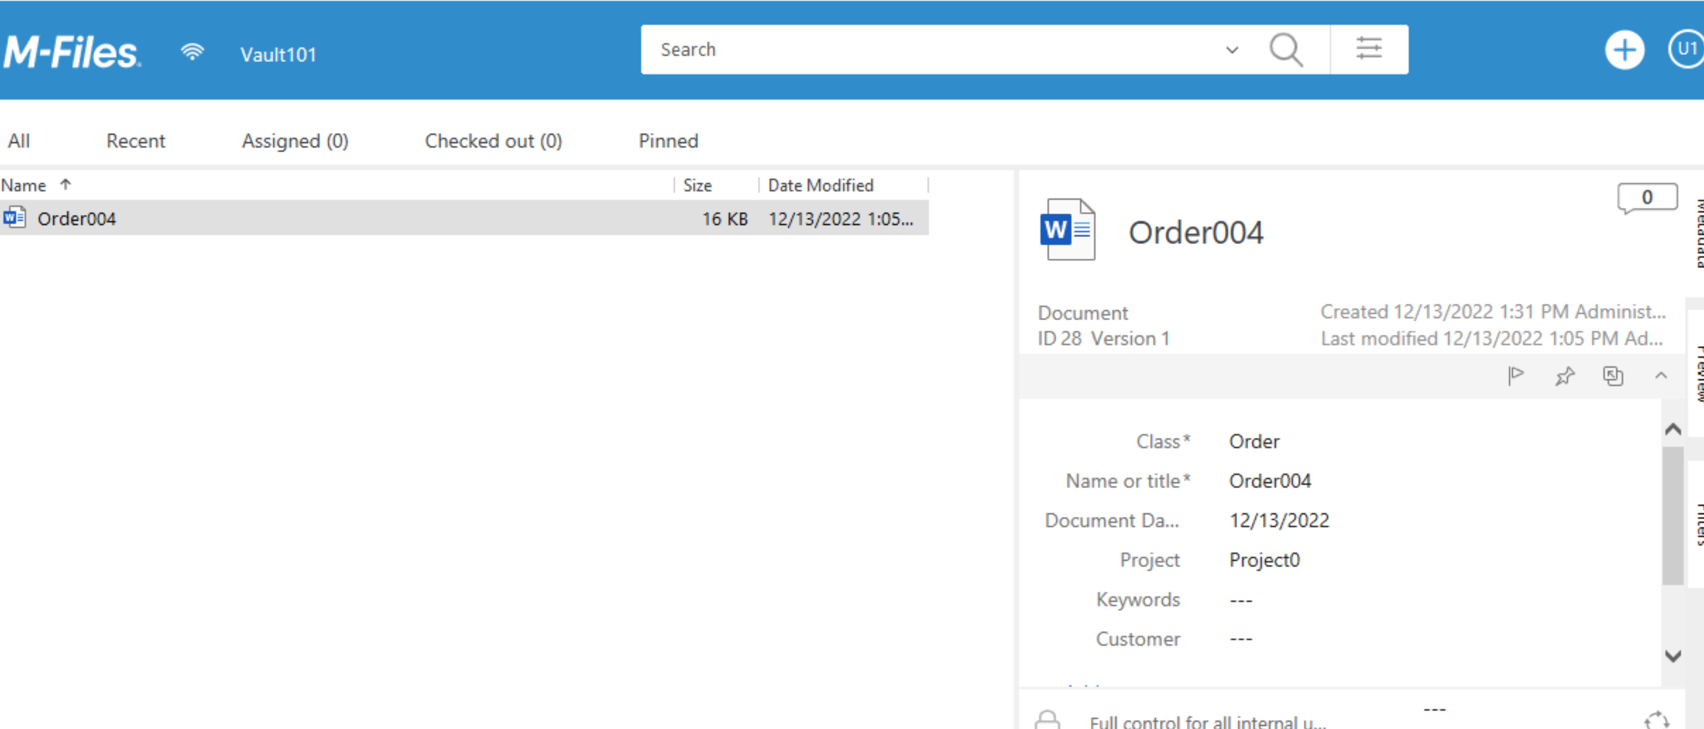Select the Order004 row in the list
1704x729 pixels.
tap(464, 218)
